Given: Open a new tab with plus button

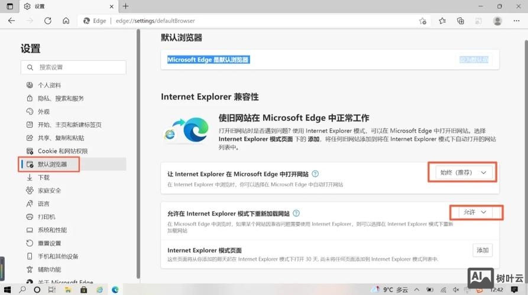Looking at the screenshot, I should pos(125,6).
